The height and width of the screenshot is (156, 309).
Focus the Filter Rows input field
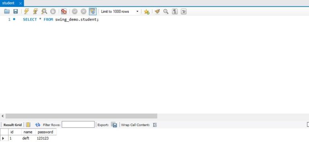click(x=78, y=125)
